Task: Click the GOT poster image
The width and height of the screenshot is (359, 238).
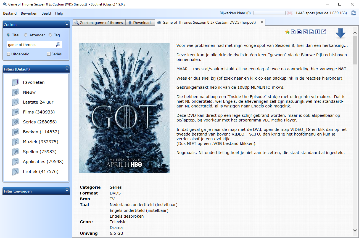Action: pyautogui.click(x=124, y=108)
